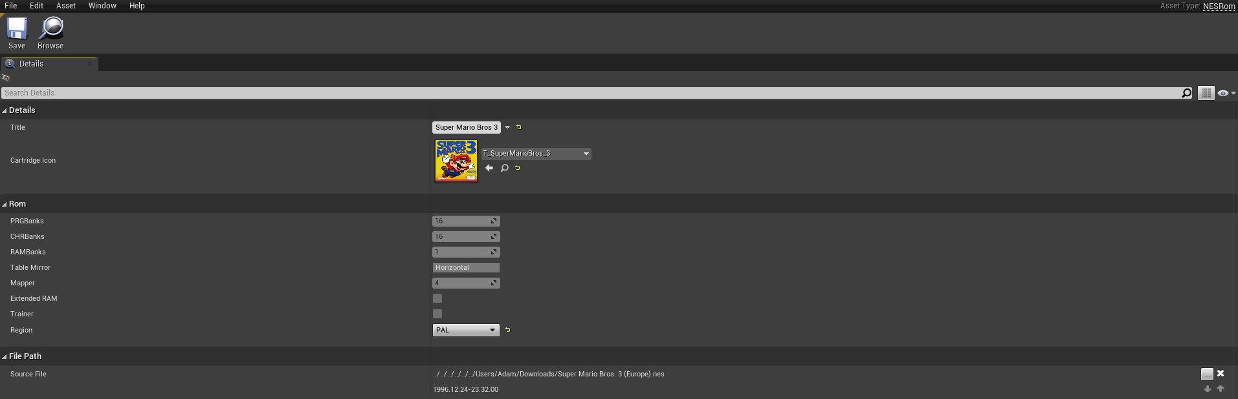Click the NESRom asset type link
This screenshot has height=399, width=1238.
(1219, 6)
